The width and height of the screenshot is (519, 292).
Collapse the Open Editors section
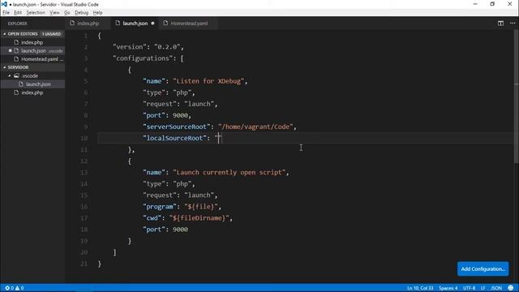pyautogui.click(x=5, y=34)
